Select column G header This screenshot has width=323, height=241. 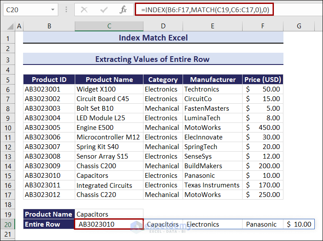(x=299, y=27)
